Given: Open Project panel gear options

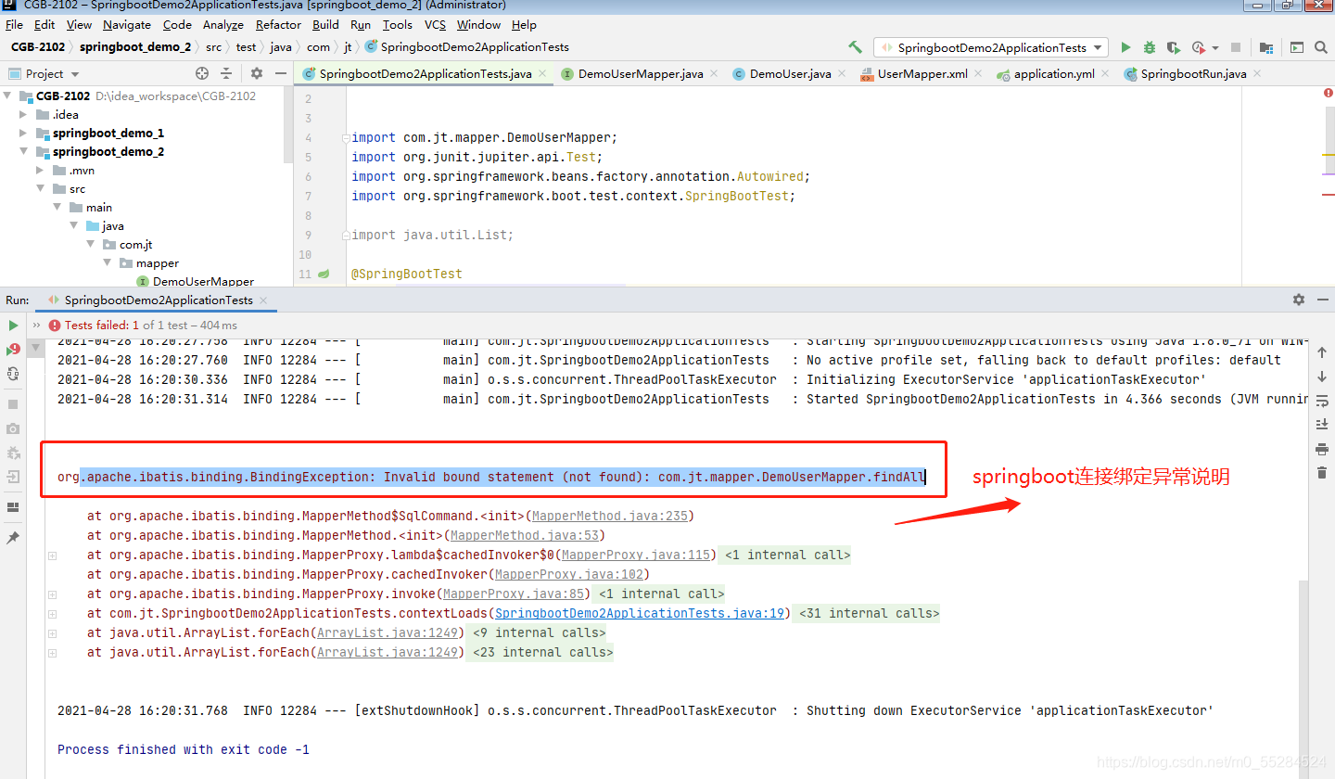Looking at the screenshot, I should pos(257,73).
